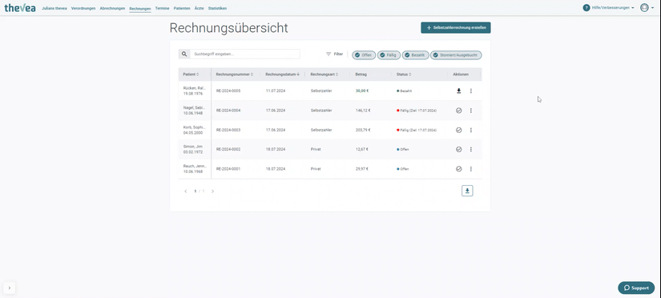
Task: Expand the sidebar chevron at bottom left
Action: tap(10, 288)
